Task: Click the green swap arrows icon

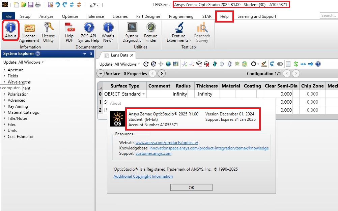Action: tap(296, 64)
